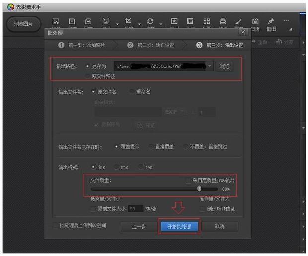Click the save icon in top toolbar
The image size is (308, 256).
72,21
